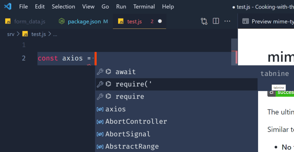Click the variable icon beside axios suggestion

[x=100, y=109]
